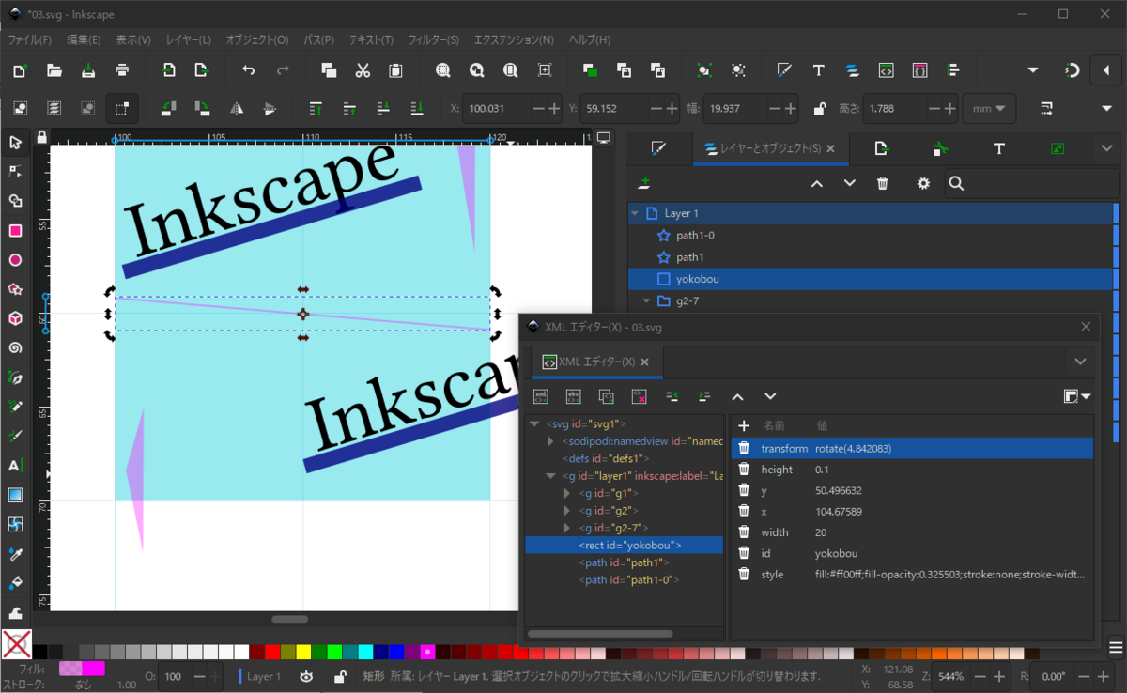This screenshot has width=1127, height=693.
Task: Open the mm units dropdown
Action: coord(989,109)
